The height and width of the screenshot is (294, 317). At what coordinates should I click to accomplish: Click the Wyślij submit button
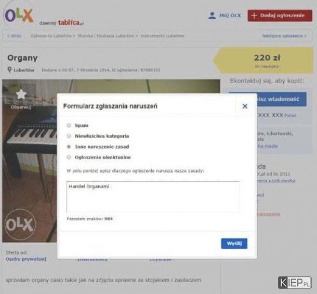234,244
